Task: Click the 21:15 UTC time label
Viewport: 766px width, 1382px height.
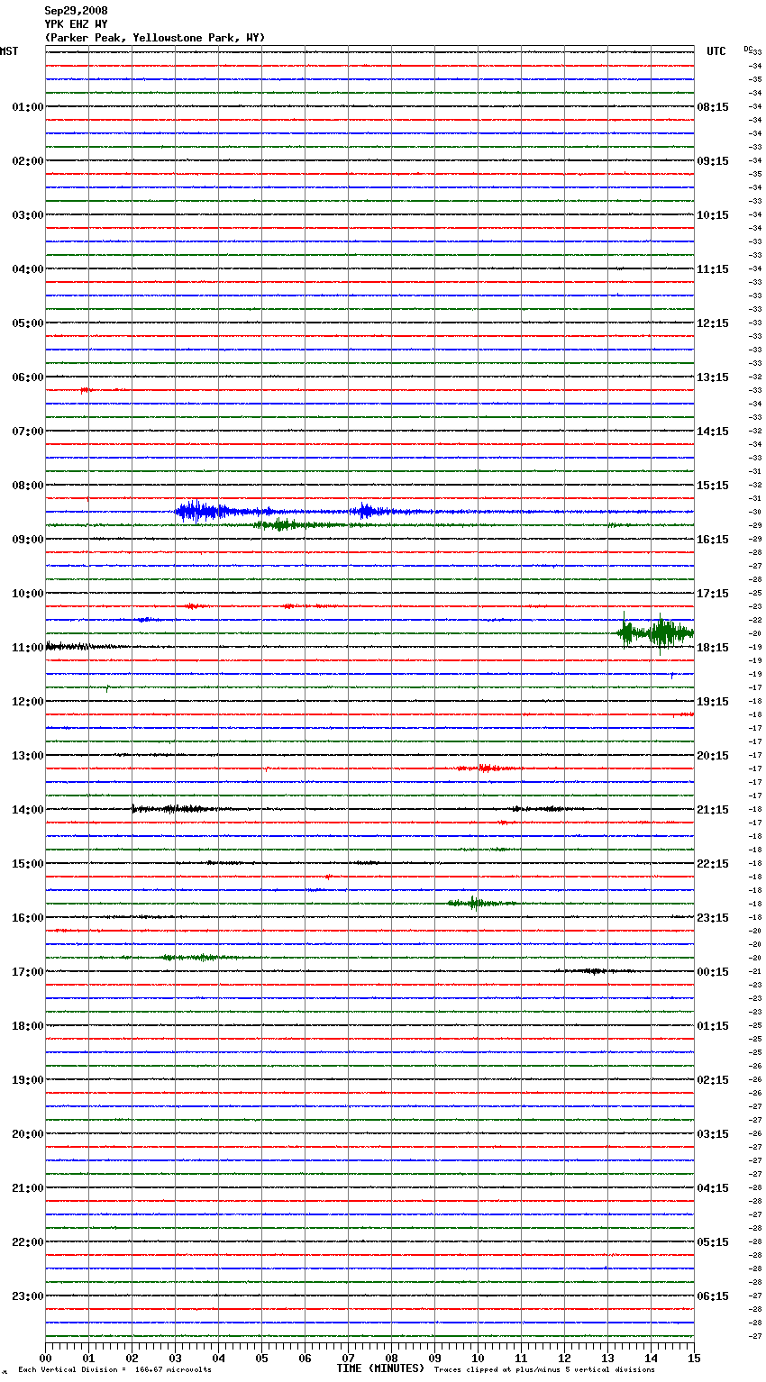Action: 713,810
